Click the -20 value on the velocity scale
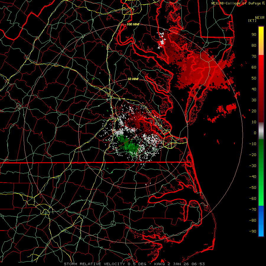The image size is (266, 266). [253, 155]
